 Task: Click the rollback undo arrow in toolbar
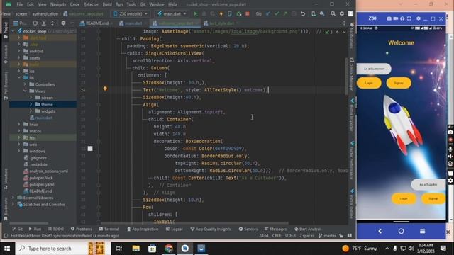303,13
